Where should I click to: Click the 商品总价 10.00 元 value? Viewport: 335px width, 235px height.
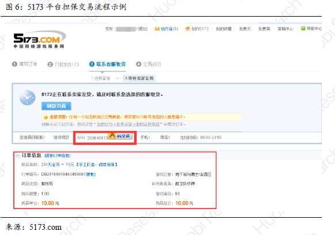184,203
